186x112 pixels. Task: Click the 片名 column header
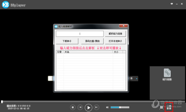88,52
